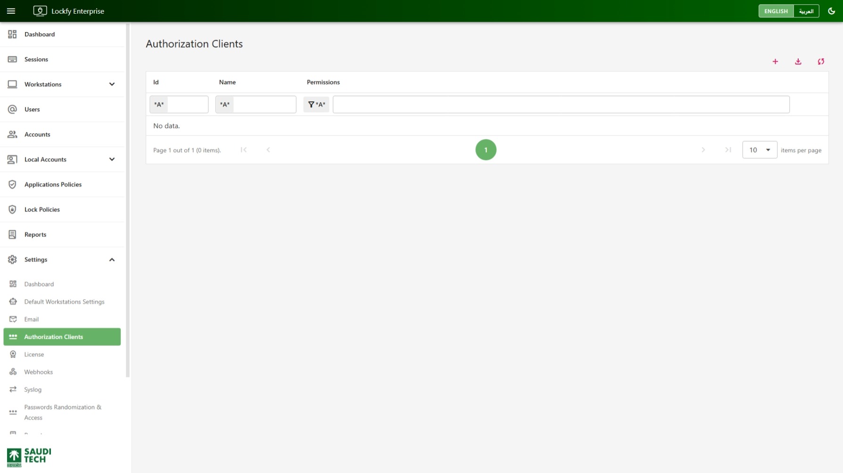Switch language to Arabic

tap(806, 11)
